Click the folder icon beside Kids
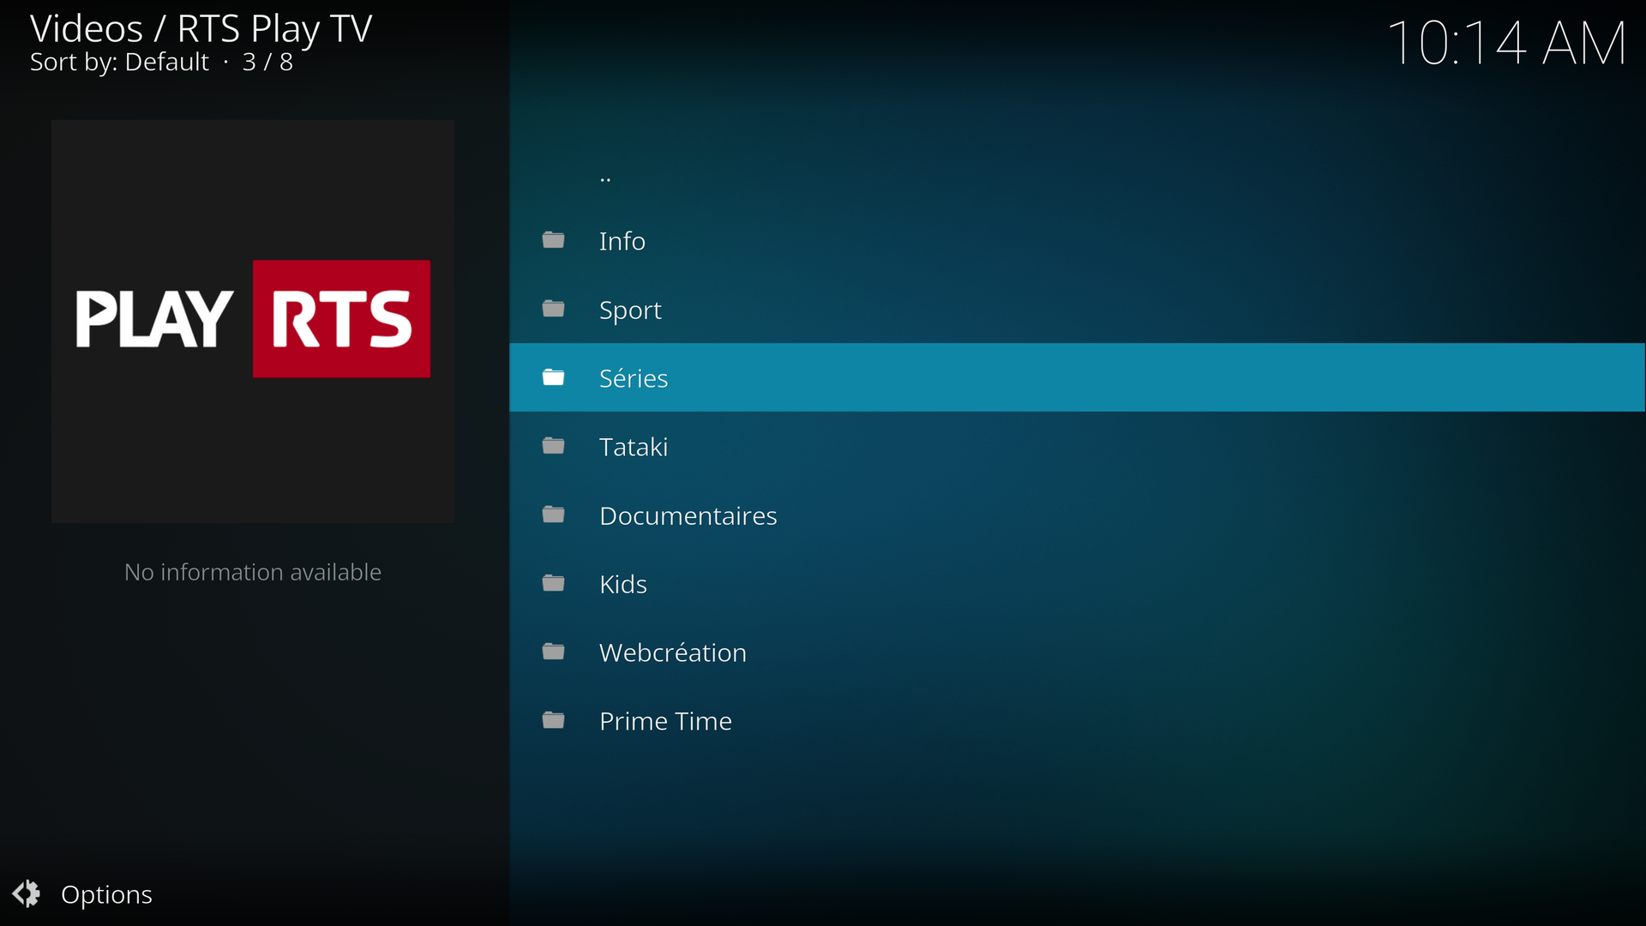Screen dimensions: 1646x926 point(553,583)
